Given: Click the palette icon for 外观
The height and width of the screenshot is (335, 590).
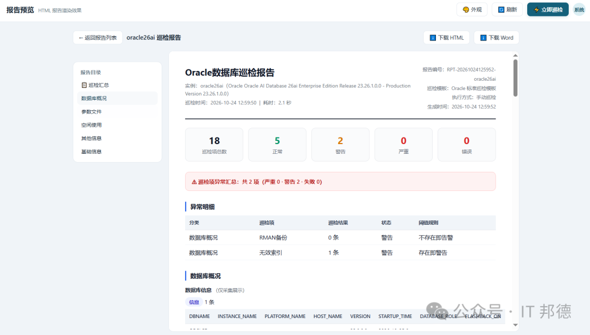Looking at the screenshot, I should [466, 10].
